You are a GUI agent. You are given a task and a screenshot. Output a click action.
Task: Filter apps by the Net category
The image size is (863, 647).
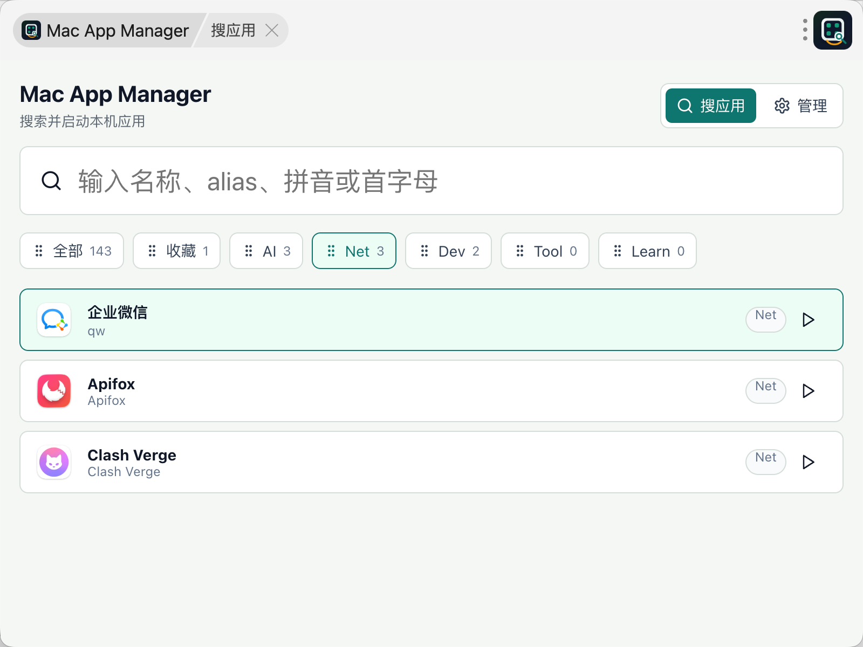pos(354,251)
